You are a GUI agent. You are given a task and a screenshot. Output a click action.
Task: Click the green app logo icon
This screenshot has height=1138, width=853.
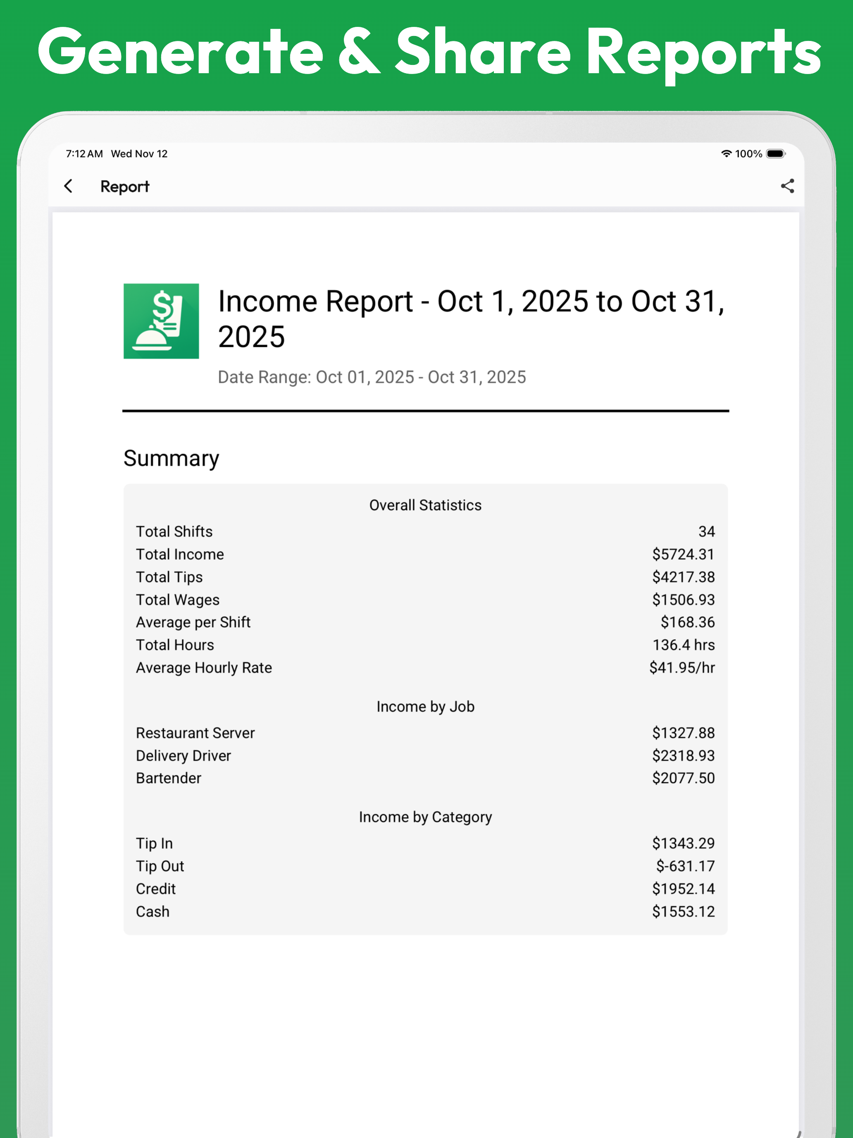pos(161,321)
